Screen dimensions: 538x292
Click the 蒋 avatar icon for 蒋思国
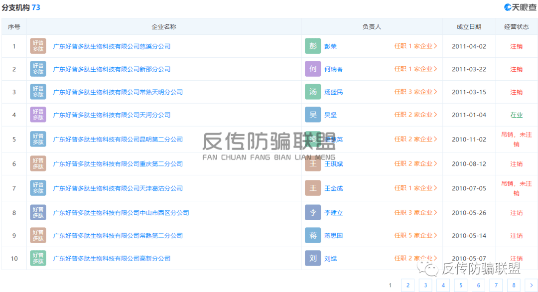click(x=313, y=236)
